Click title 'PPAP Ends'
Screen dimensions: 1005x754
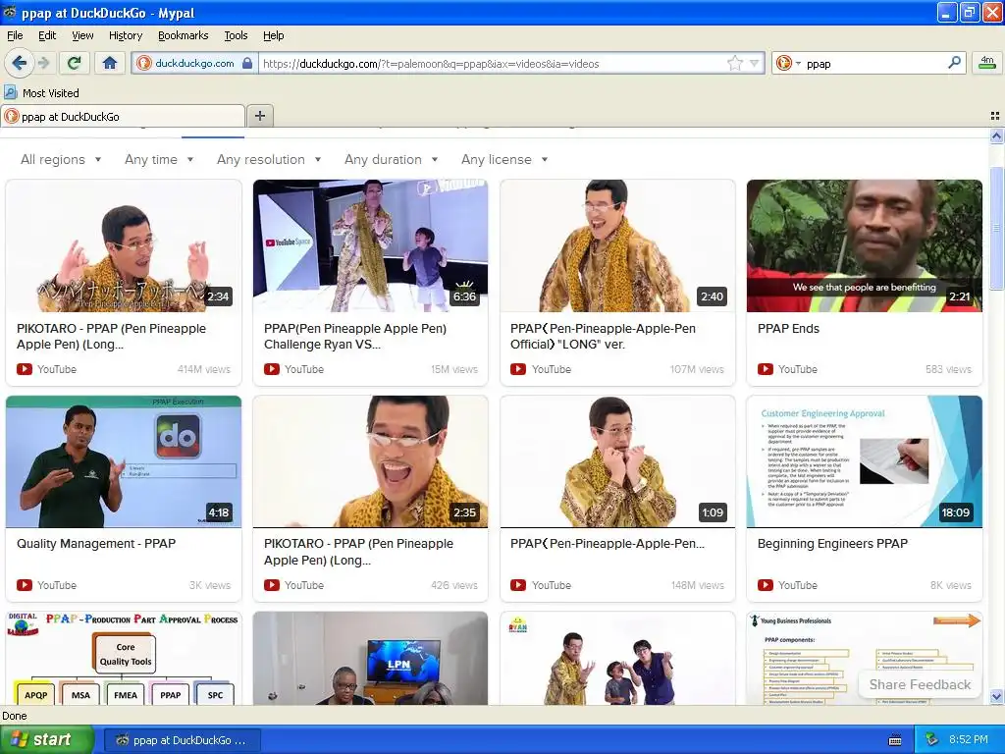(x=788, y=328)
